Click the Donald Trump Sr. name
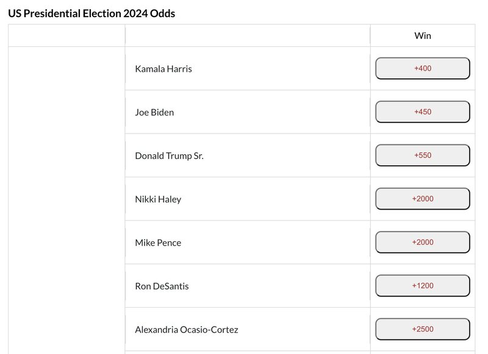 click(x=169, y=156)
